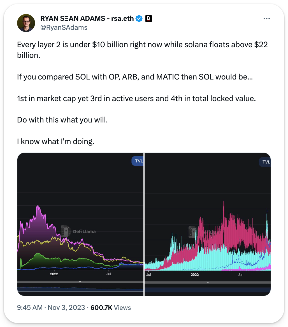
Task: Click the 2022 axis label on right chart
Action: 194,274
